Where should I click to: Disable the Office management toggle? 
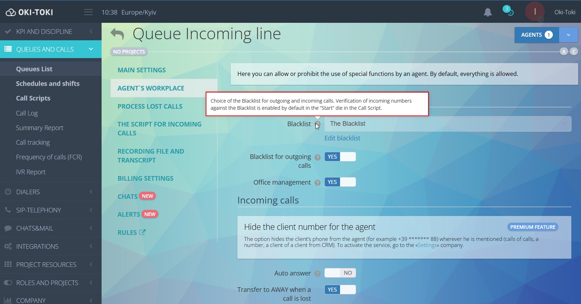click(340, 182)
